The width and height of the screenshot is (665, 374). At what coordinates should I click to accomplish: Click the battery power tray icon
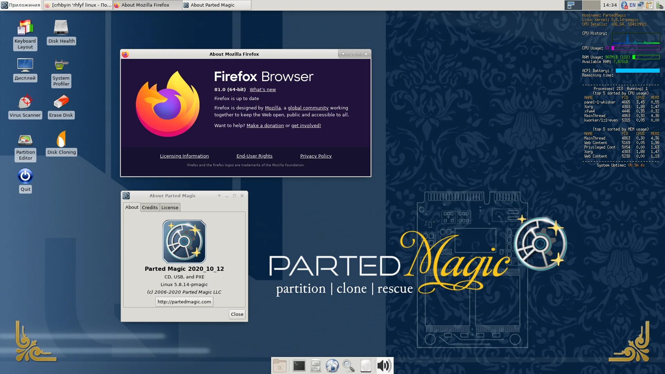[x=659, y=5]
